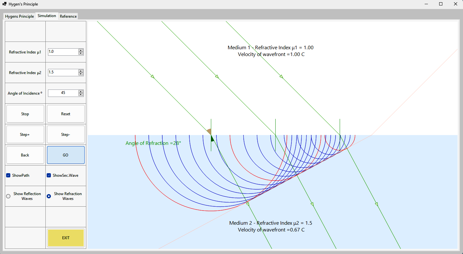This screenshot has width=463, height=254.
Task: Decrease Refractive Index µ1 with down arrow
Action: (81, 53)
